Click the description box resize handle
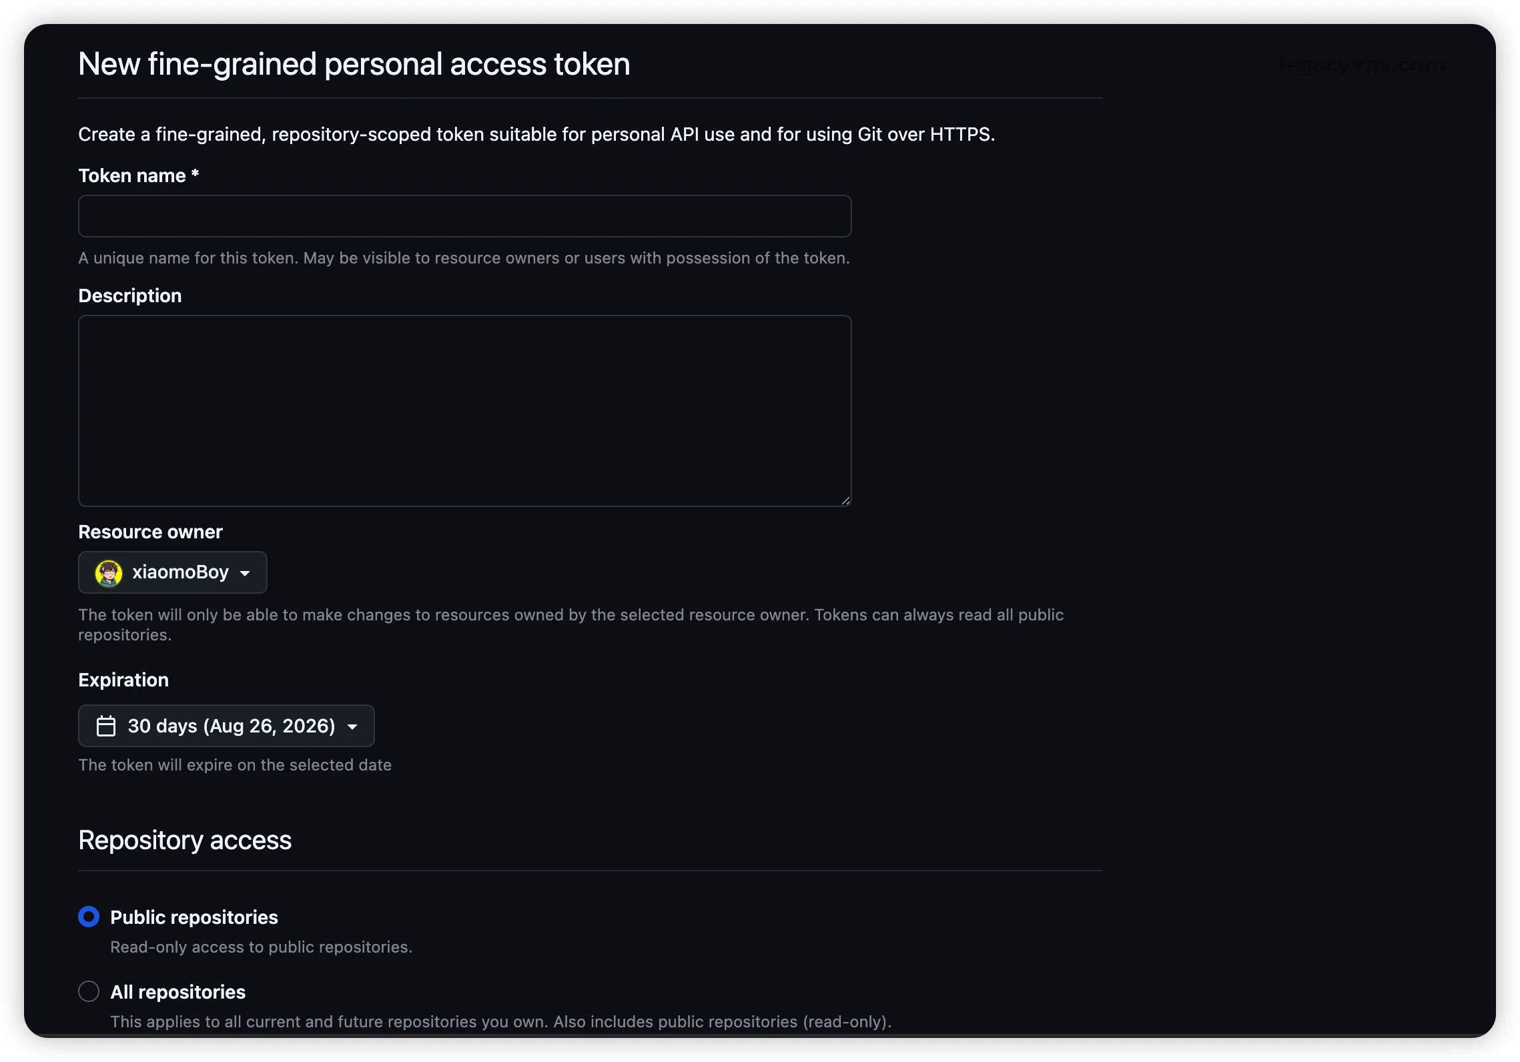 845,500
